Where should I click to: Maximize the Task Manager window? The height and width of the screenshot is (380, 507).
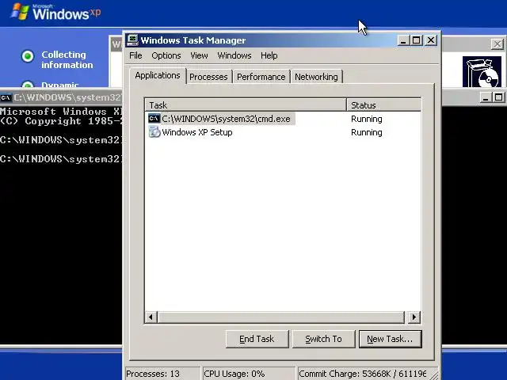pyautogui.click(x=417, y=40)
